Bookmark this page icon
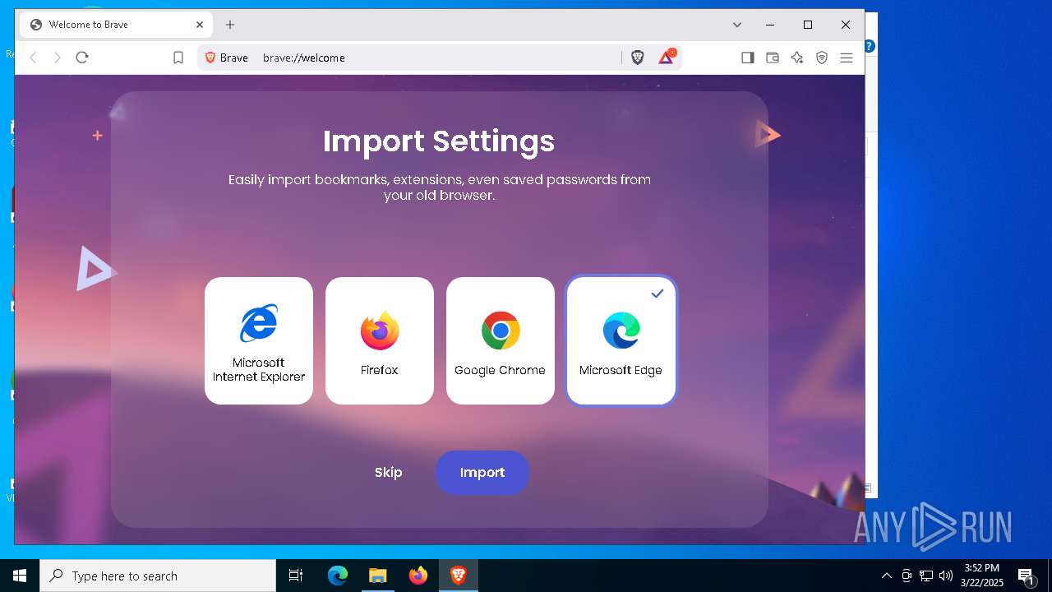 tap(178, 58)
